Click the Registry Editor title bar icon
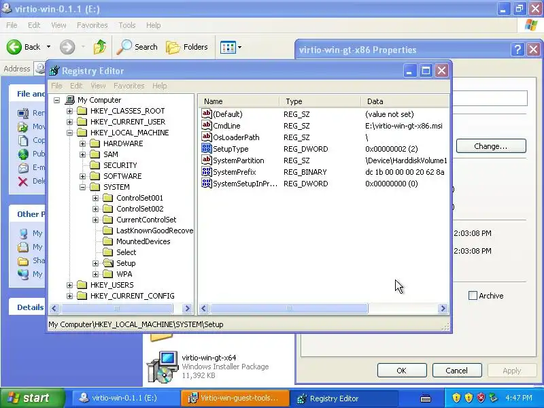 54,71
